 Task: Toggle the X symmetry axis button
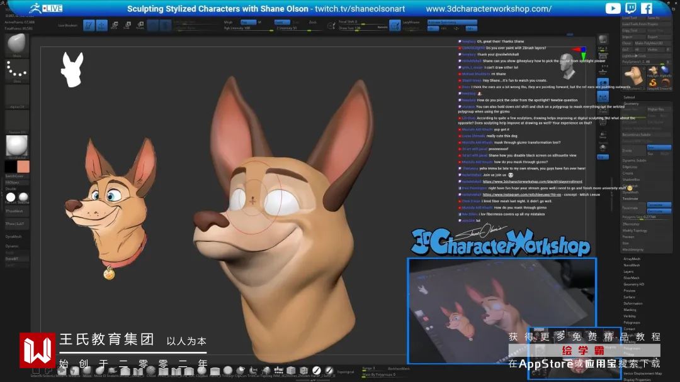tap(433, 28)
